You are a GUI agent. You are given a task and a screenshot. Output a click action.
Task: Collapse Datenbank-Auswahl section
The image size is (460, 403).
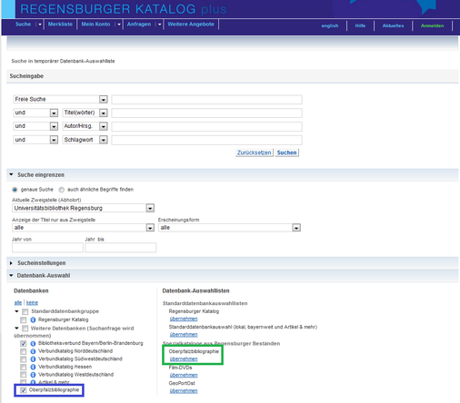(11, 275)
